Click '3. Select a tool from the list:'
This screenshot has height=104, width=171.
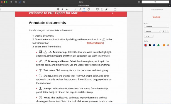(47, 47)
